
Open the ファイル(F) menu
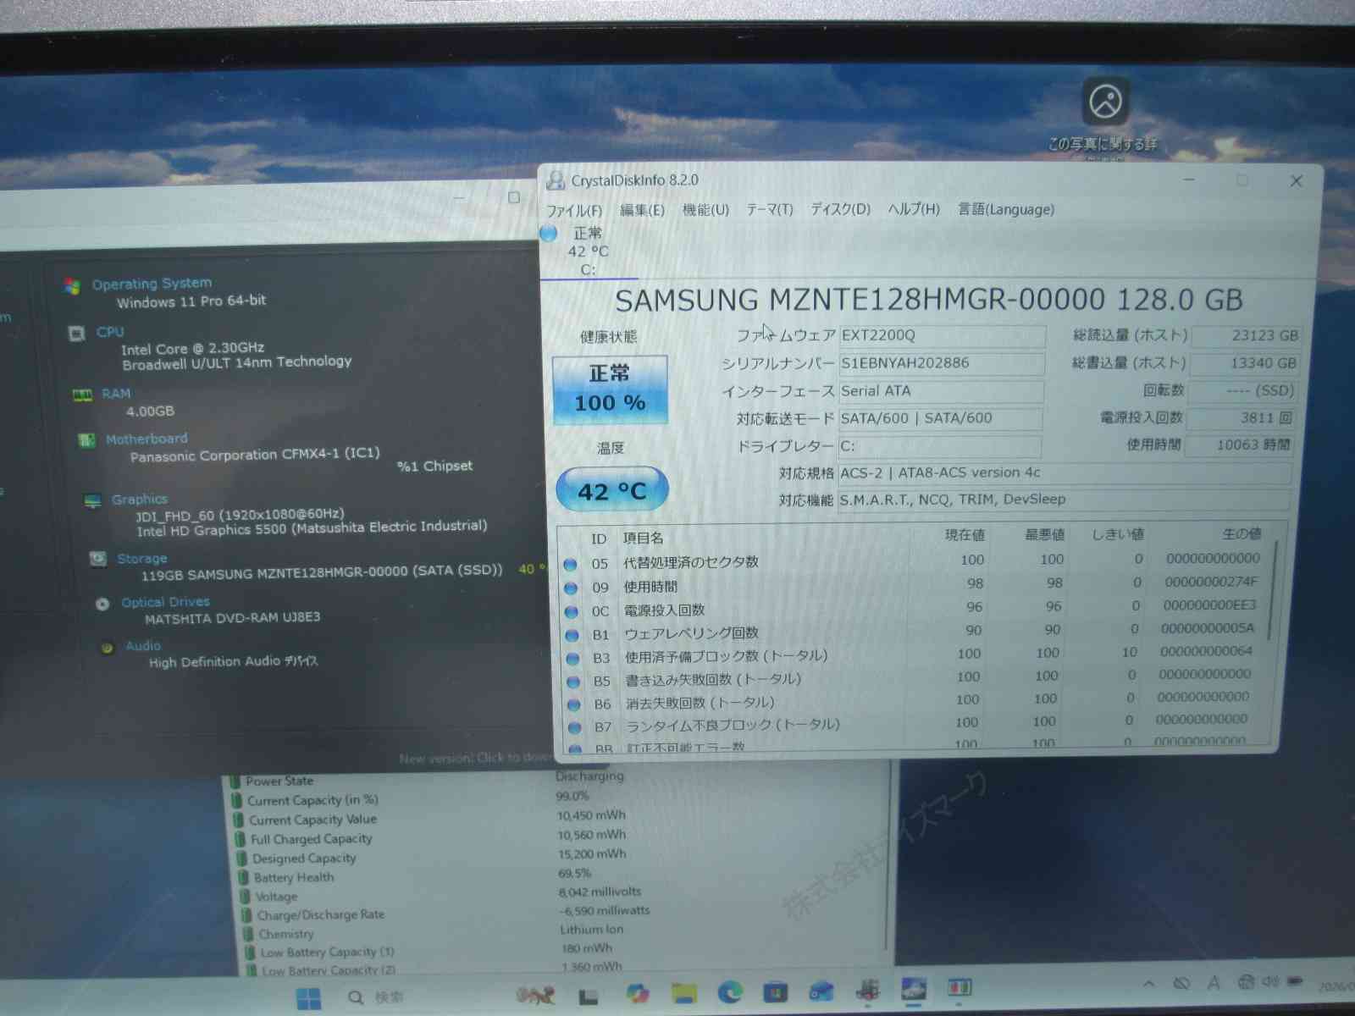coord(573,210)
